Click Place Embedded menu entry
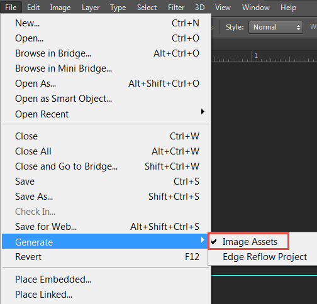Viewport: 317px width, 304px height. point(107,280)
